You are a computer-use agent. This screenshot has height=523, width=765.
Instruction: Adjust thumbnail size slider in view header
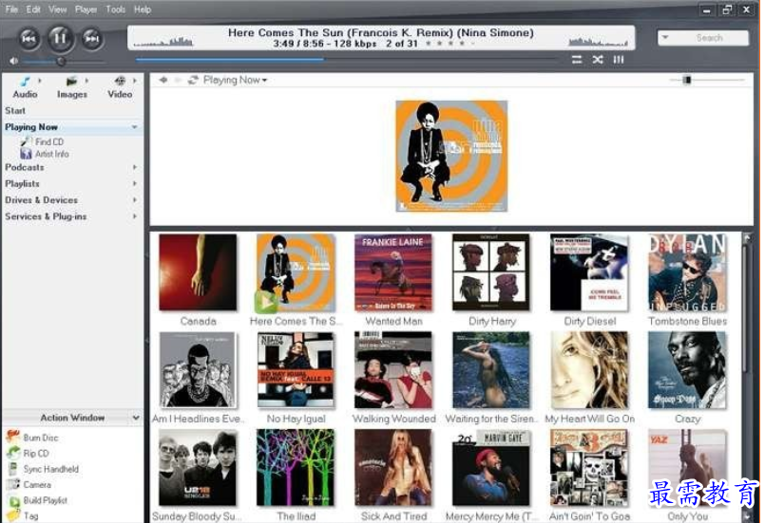(687, 80)
